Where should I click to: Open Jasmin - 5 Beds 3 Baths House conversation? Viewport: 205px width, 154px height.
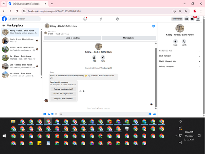coord(20,49)
